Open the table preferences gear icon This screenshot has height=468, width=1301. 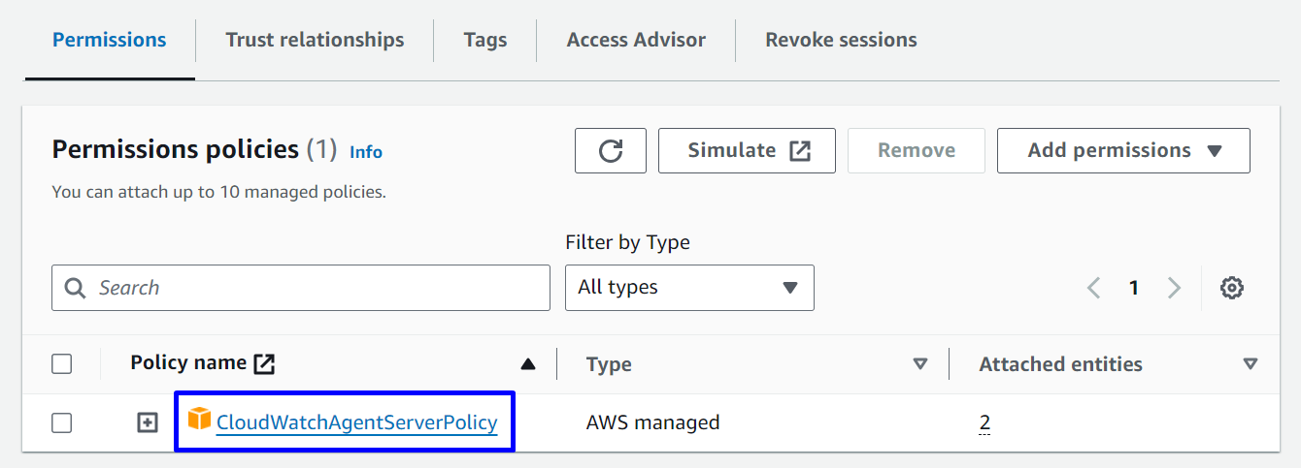click(x=1232, y=288)
